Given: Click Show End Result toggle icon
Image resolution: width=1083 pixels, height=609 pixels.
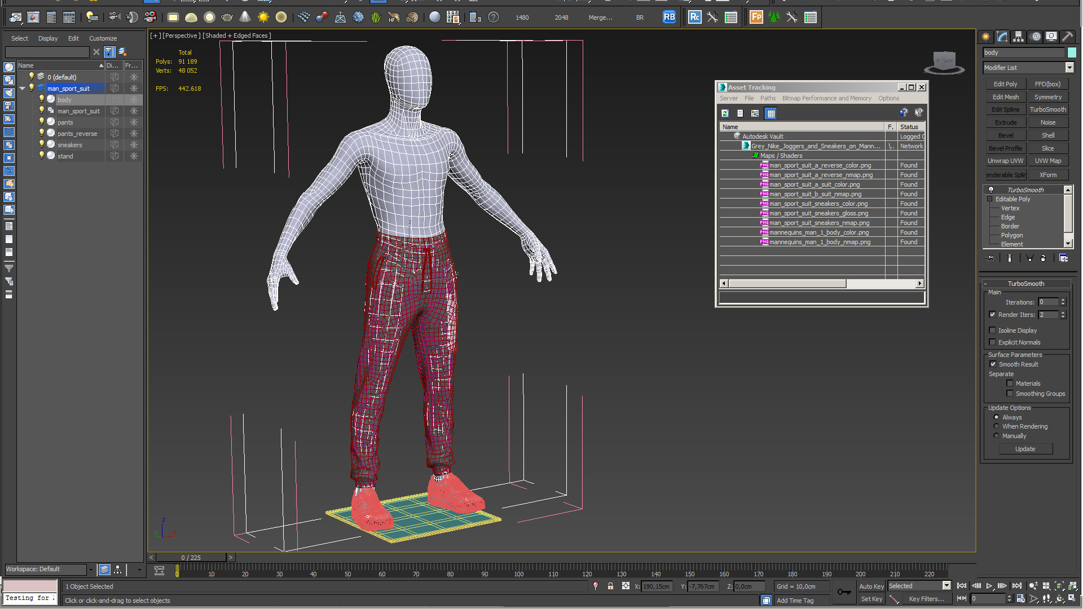Looking at the screenshot, I should pyautogui.click(x=1010, y=258).
